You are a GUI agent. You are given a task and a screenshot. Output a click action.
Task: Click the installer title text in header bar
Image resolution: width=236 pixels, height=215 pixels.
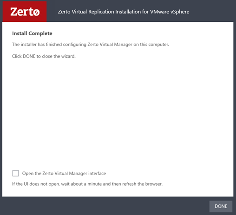click(124, 12)
